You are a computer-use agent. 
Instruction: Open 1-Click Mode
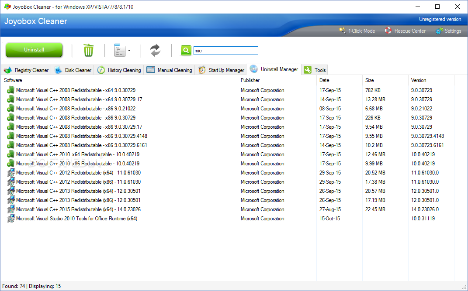coord(357,31)
